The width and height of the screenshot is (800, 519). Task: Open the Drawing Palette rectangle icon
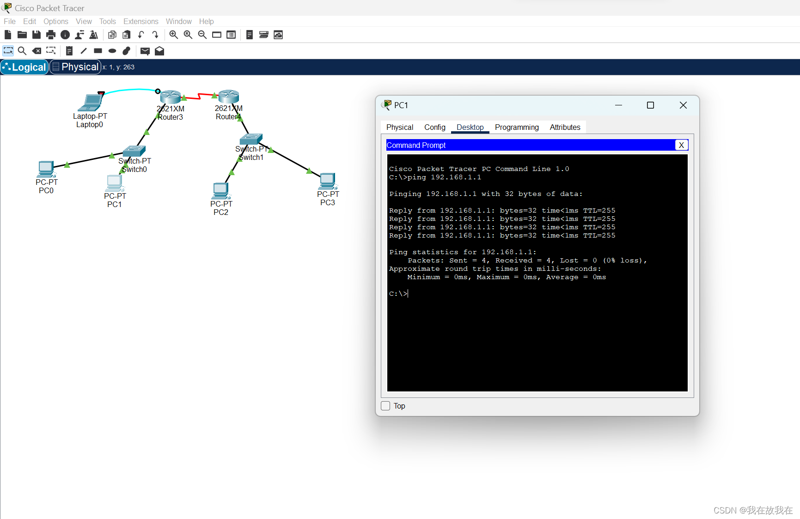(x=217, y=35)
